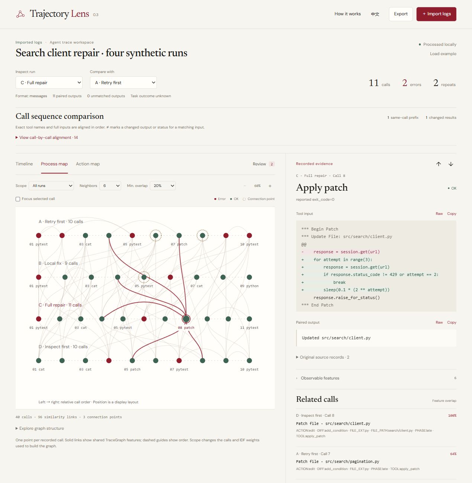Open the D Inspect first Call 8 related call
The width and height of the screenshot is (472, 483).
(376, 426)
